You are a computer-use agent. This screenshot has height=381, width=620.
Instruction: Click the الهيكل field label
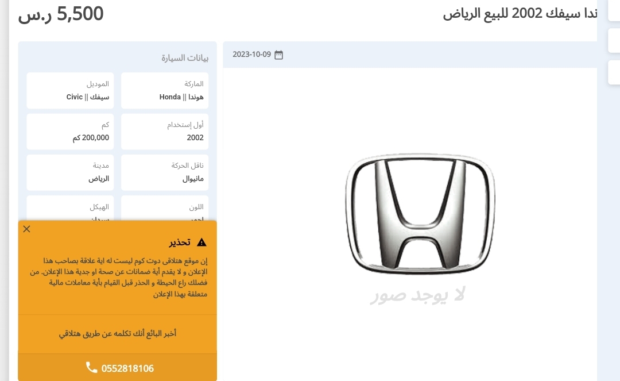click(99, 207)
